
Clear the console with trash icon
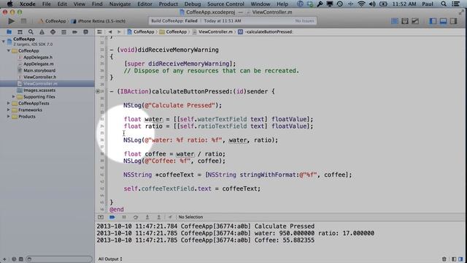coord(444,259)
